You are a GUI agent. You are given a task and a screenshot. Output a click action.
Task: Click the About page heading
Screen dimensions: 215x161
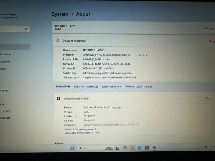83,14
